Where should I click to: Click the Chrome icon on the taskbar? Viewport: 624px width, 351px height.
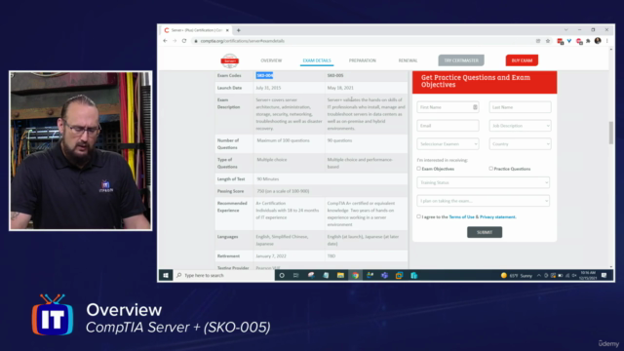[x=355, y=275]
